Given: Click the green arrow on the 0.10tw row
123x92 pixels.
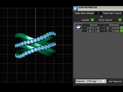Looking at the screenshot, I should point(122,31).
